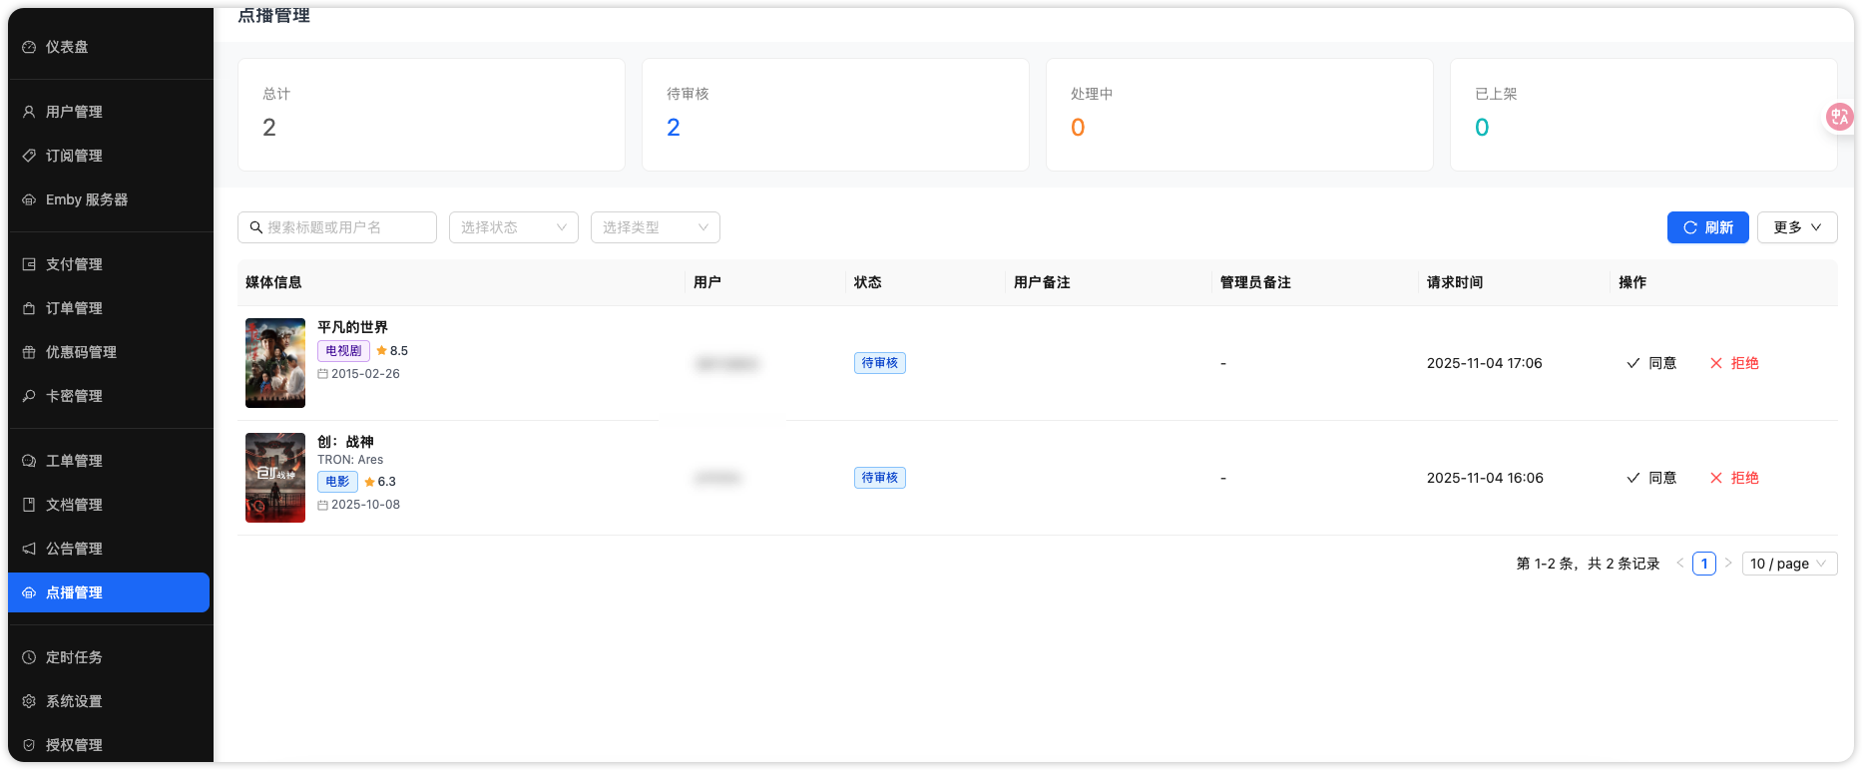This screenshot has height=770, width=1862.
Task: Change the 10 / page size selector
Action: click(x=1789, y=564)
